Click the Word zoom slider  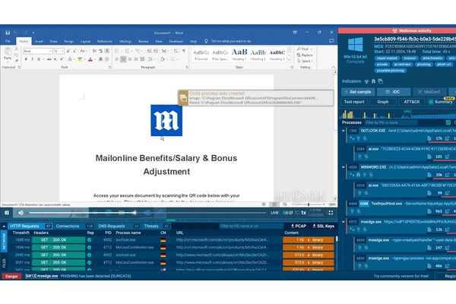click(x=309, y=204)
